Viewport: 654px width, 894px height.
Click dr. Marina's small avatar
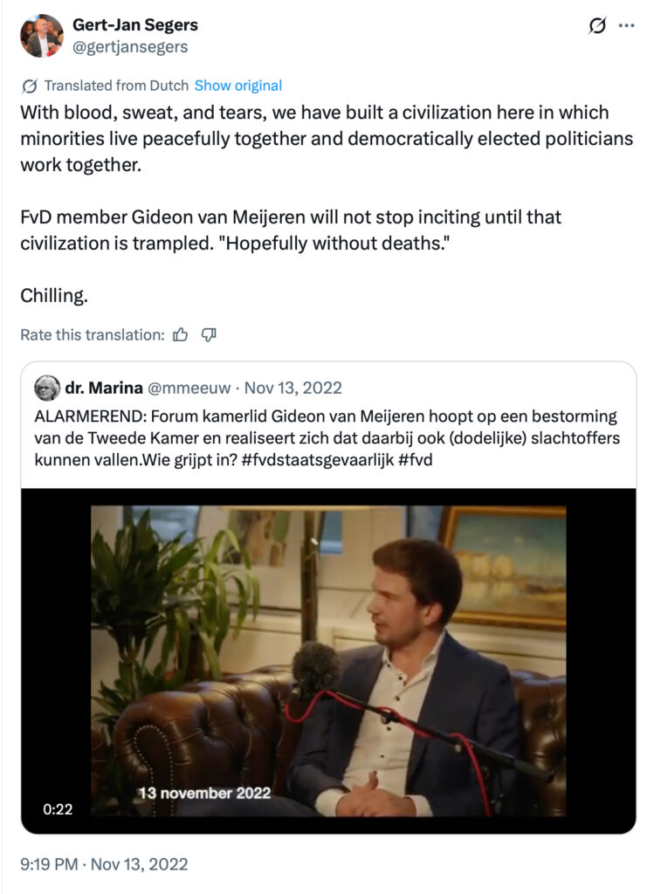(x=47, y=388)
